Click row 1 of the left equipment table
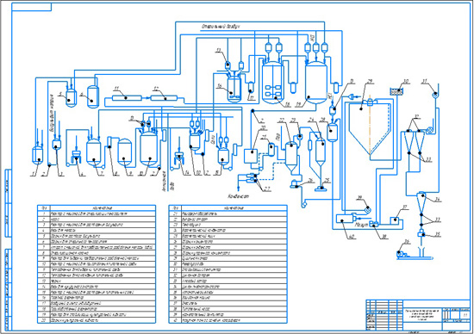 (97, 213)
